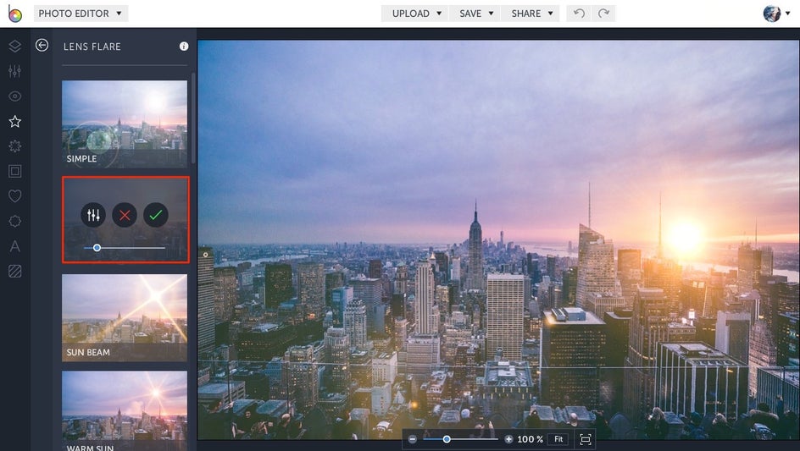Image resolution: width=800 pixels, height=451 pixels.
Task: Toggle fullscreen view icon
Action: click(x=586, y=439)
